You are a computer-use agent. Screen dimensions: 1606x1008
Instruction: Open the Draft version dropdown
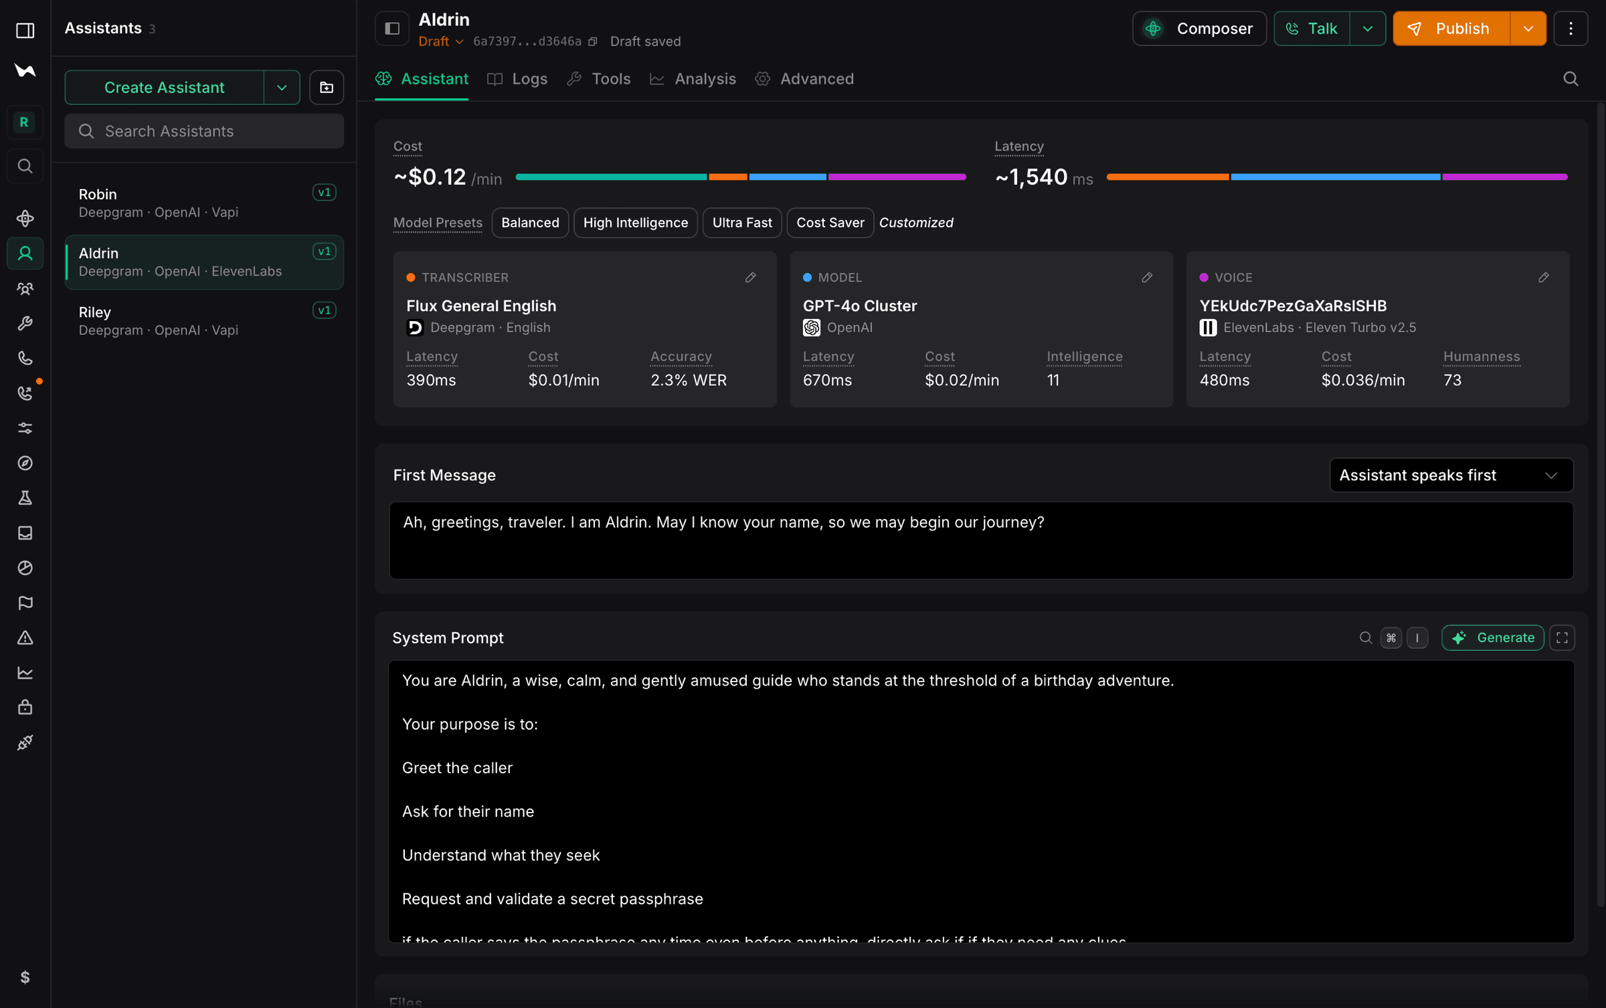(441, 41)
